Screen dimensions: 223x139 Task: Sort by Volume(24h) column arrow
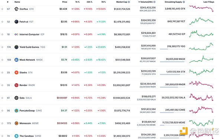coord(139,2)
